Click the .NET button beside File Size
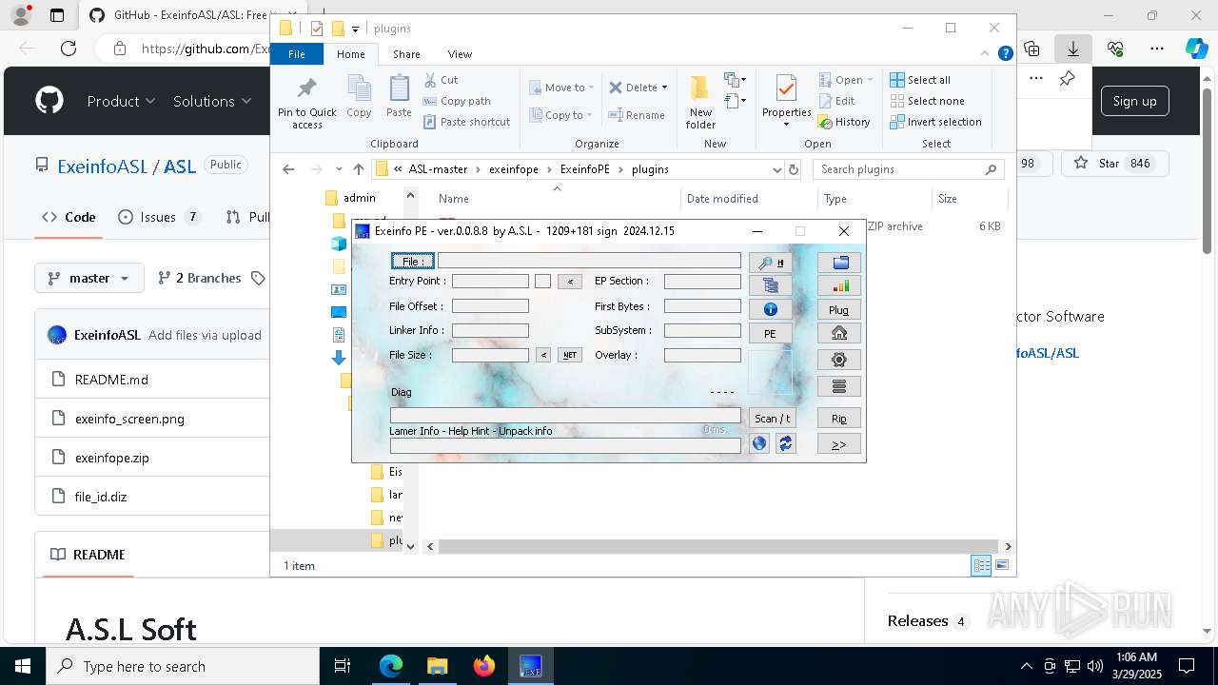This screenshot has width=1218, height=685. [x=570, y=355]
